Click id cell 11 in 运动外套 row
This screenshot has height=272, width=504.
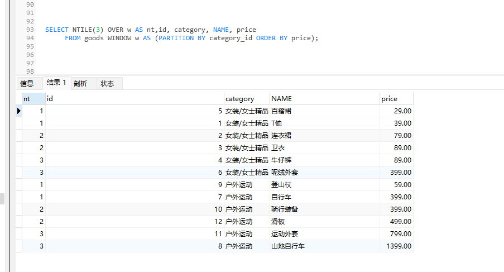pyautogui.click(x=135, y=233)
